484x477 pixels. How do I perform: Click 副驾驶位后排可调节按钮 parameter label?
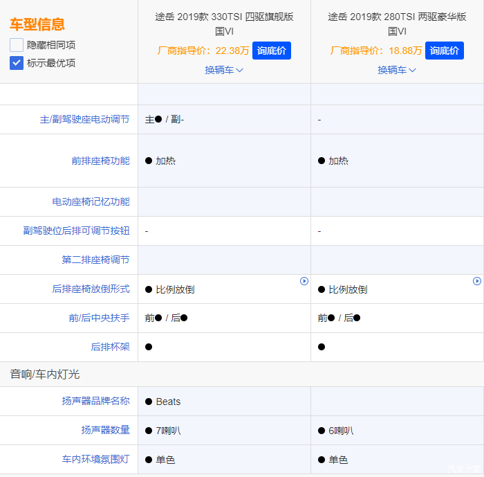point(76,231)
